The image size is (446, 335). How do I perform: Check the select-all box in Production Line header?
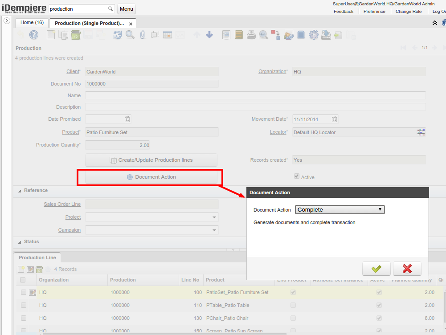23,280
